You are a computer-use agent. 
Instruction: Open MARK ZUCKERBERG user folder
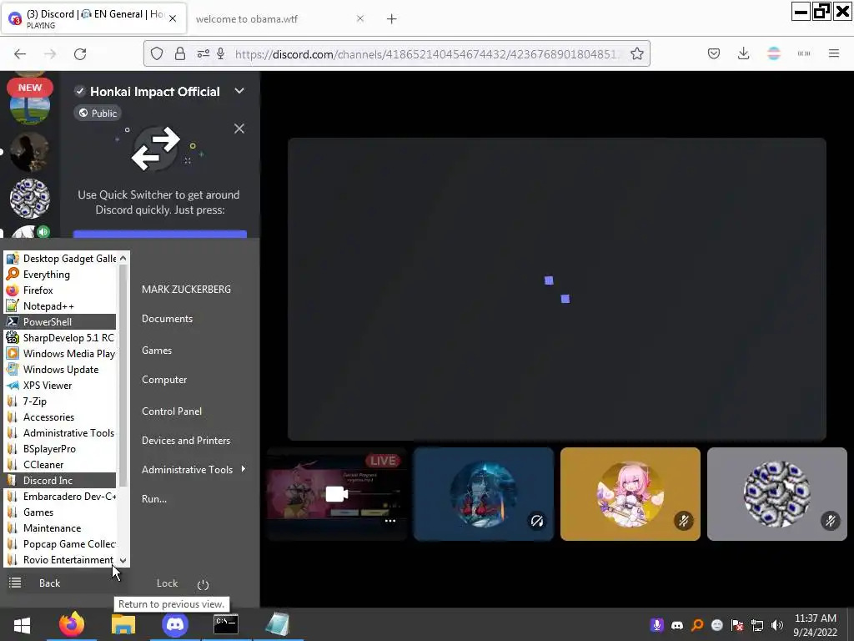point(186,290)
